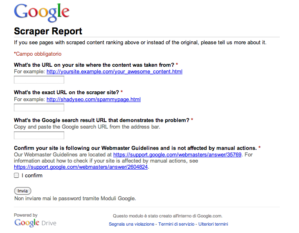Select the 'Scraper Report' heading
The width and height of the screenshot is (299, 233).
click(48, 31)
